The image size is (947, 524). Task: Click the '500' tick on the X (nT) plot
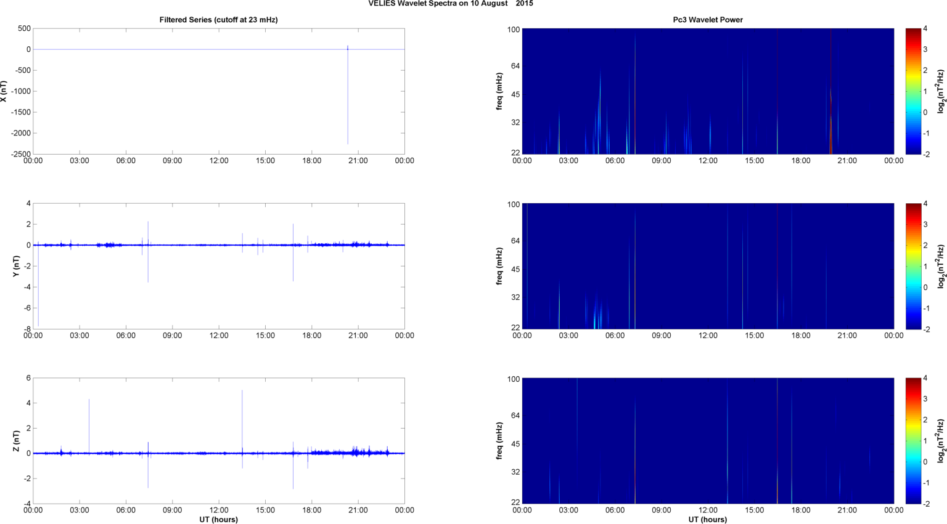click(25, 28)
